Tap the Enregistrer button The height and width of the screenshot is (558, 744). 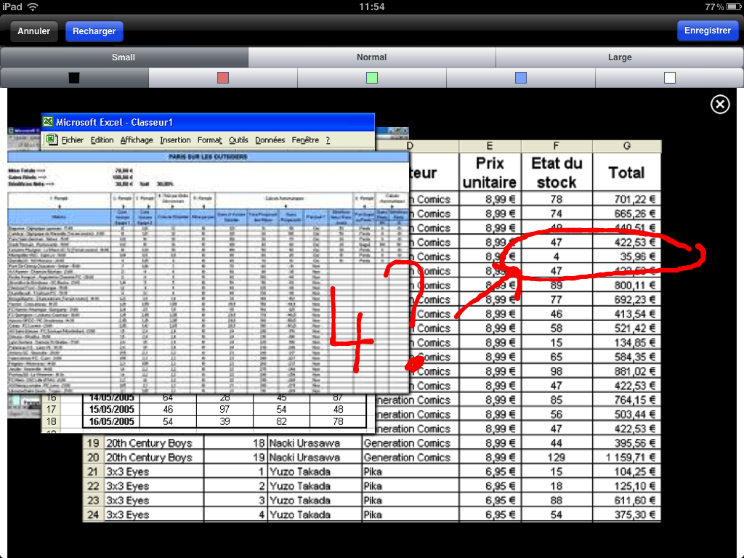[x=708, y=31]
